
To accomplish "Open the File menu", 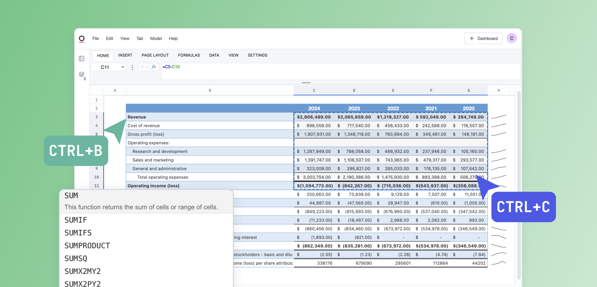I will point(96,38).
